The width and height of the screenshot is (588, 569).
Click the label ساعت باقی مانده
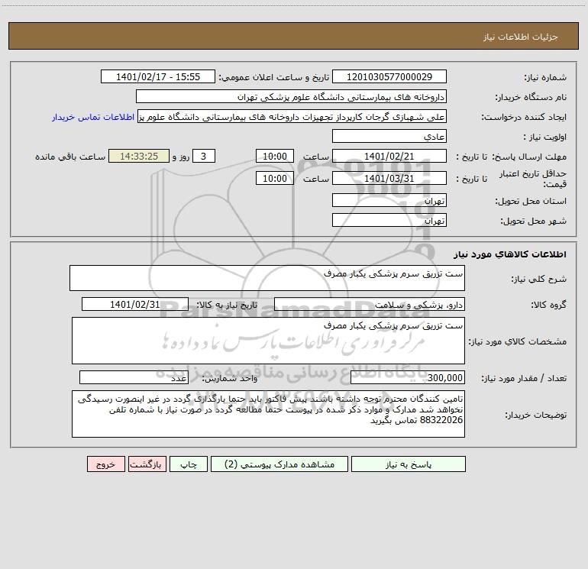[x=70, y=157]
